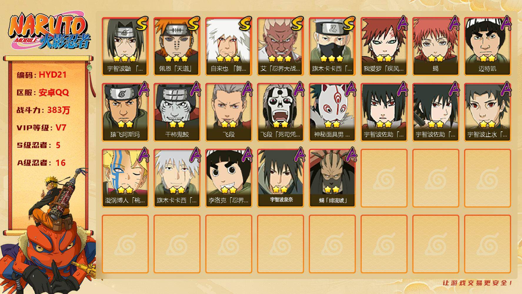
Task: Select the S-rank 旗木卡卡西 card
Action: click(x=332, y=46)
